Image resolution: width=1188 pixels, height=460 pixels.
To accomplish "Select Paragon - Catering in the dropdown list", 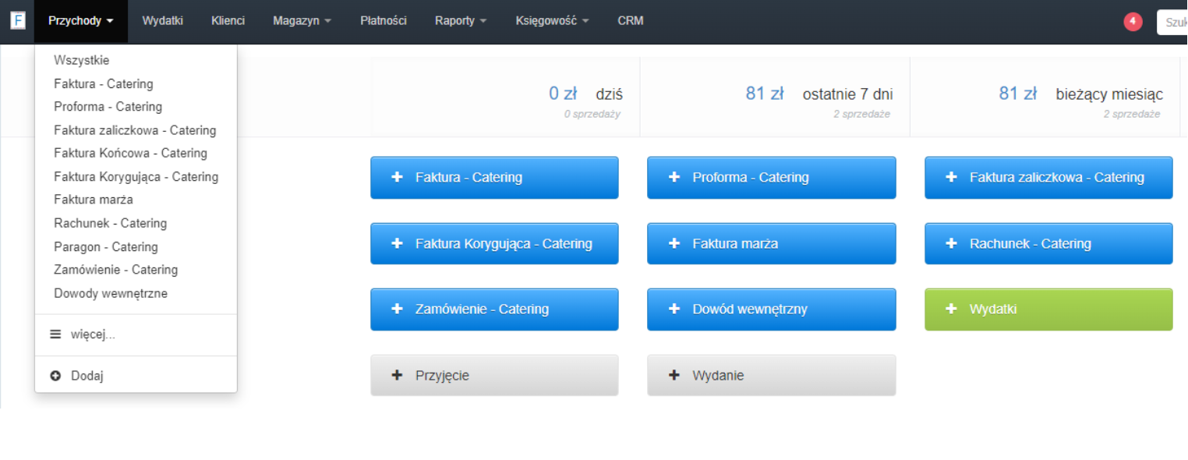I will coord(106,247).
